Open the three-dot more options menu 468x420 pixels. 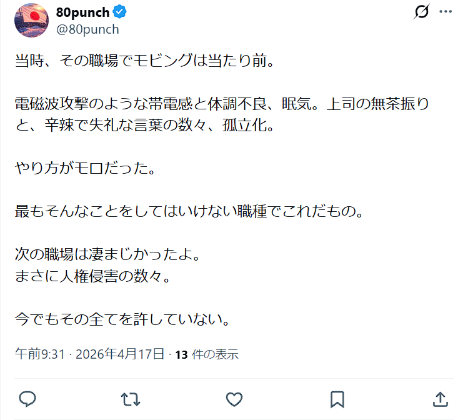[446, 12]
